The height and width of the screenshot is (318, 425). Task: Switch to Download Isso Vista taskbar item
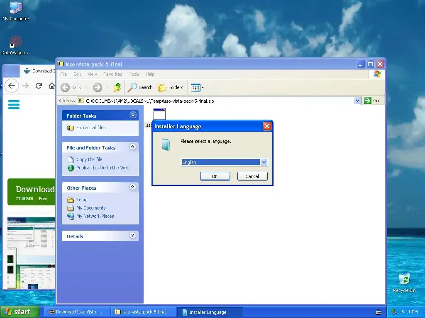pyautogui.click(x=77, y=312)
